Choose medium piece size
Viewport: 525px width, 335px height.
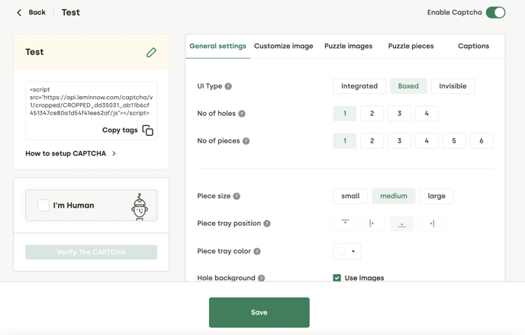[x=394, y=196]
